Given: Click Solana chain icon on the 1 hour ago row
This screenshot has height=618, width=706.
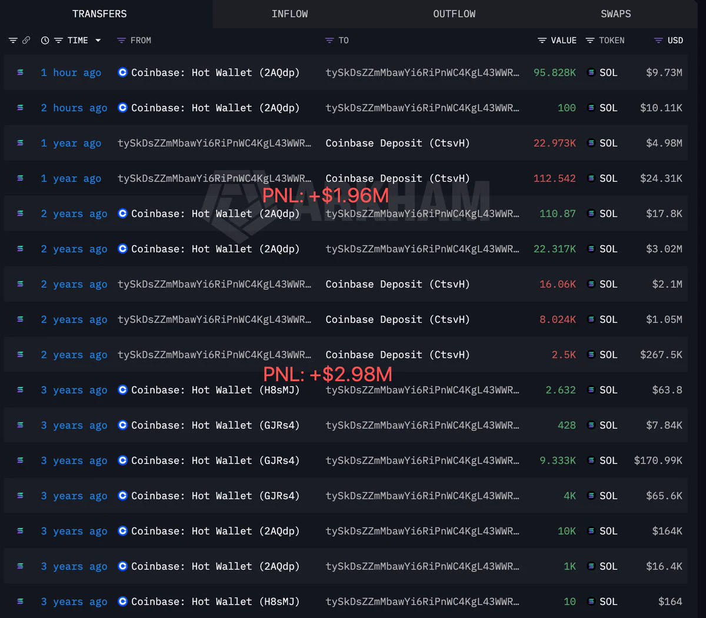Looking at the screenshot, I should [x=21, y=72].
